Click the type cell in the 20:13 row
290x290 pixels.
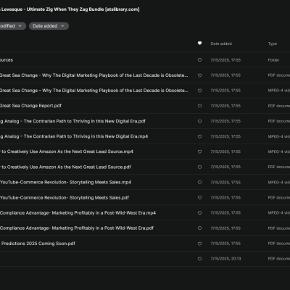pos(279,259)
